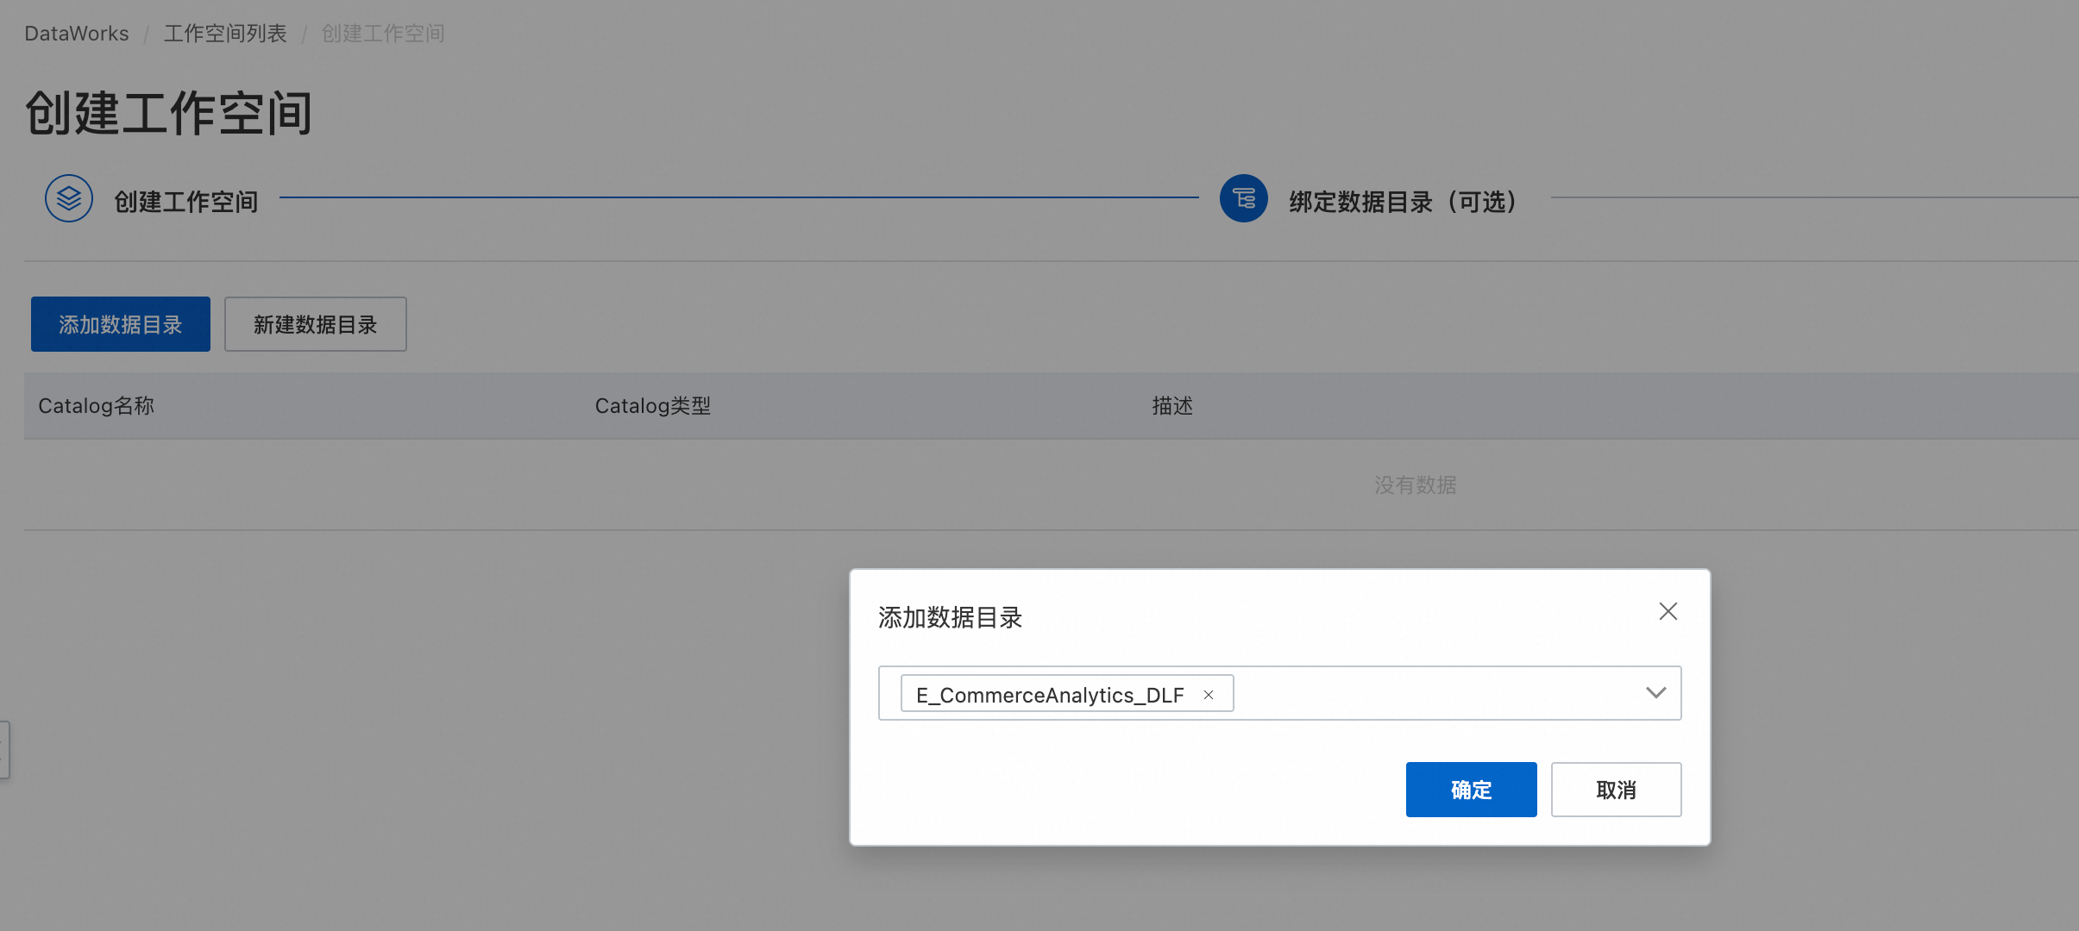Click the layered workspace step icon

(69, 199)
